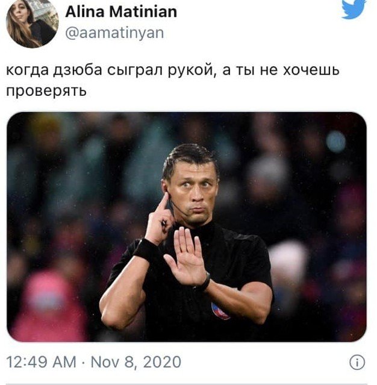Open the tweet info circle icon
Viewport: 377px width, 385px height.
[357, 363]
